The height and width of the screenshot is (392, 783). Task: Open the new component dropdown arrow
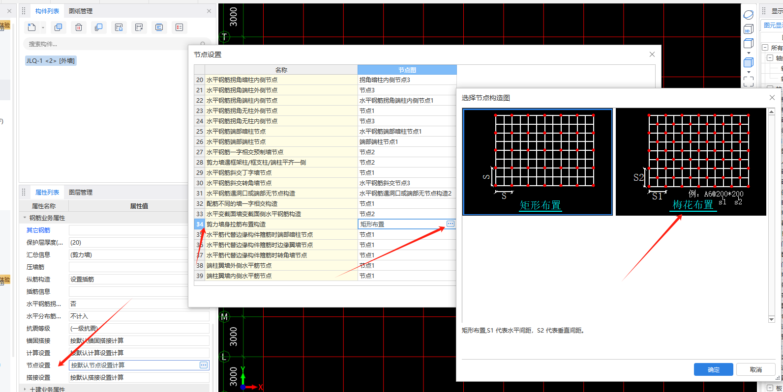point(43,28)
